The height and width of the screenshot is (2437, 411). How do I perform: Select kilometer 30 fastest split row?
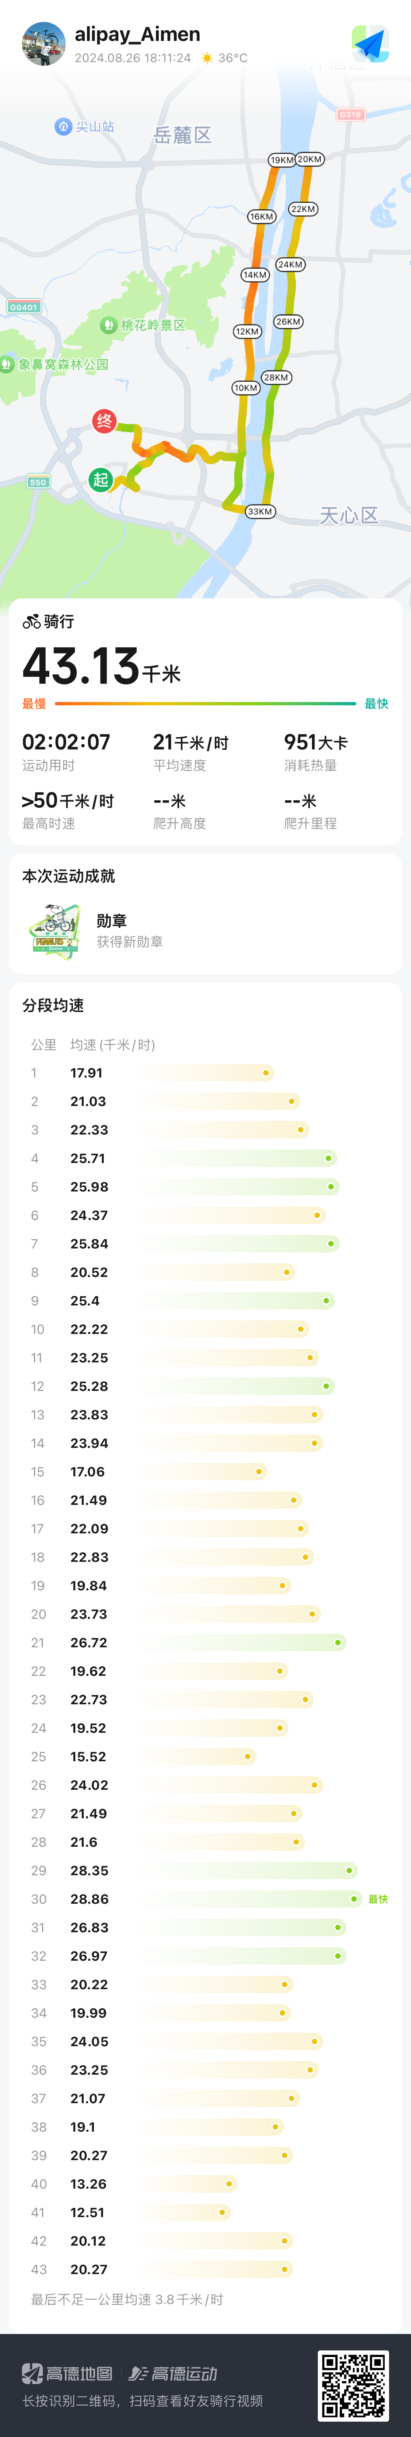point(205,1899)
